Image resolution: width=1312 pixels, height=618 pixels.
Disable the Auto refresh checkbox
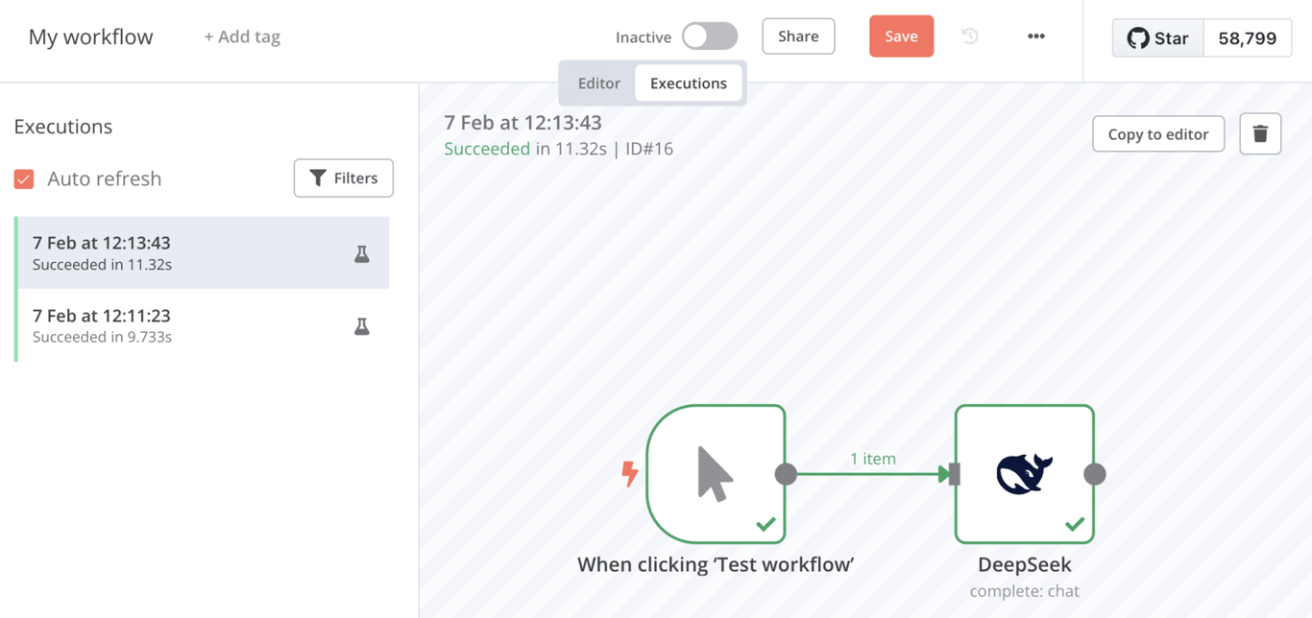(23, 178)
